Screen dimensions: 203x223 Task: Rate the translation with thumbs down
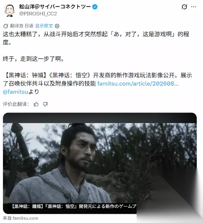tap(45, 104)
